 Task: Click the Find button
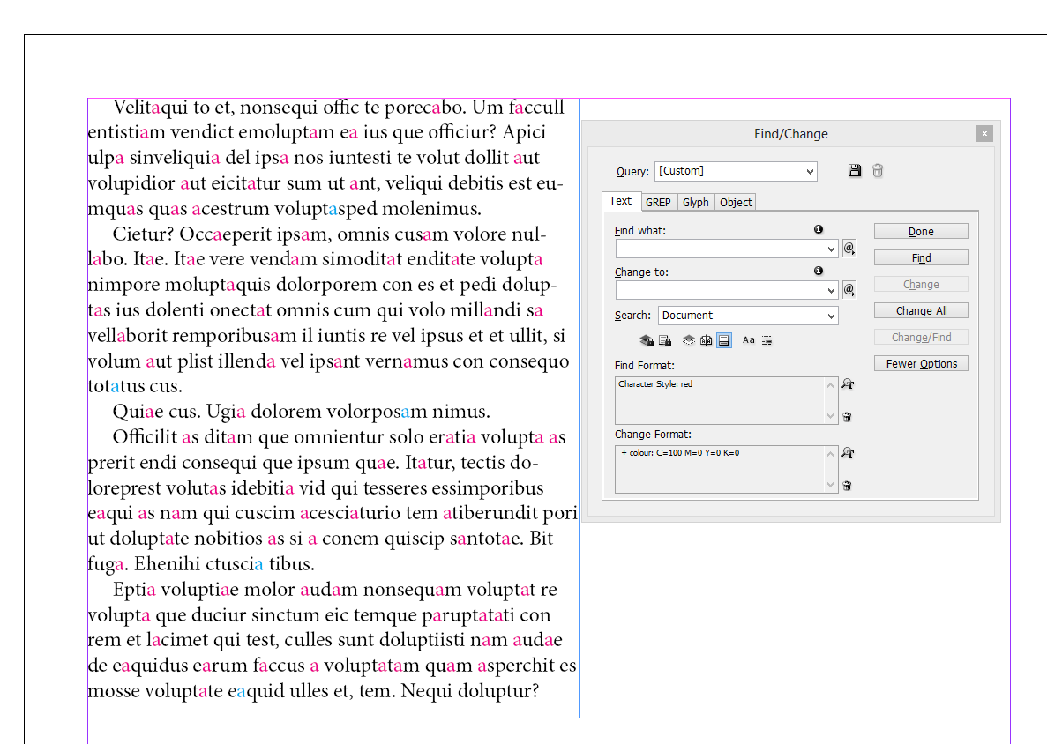921,258
